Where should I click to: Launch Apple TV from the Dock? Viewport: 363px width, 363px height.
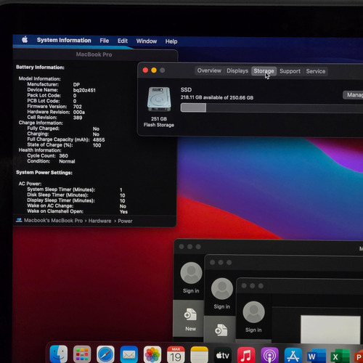click(223, 355)
